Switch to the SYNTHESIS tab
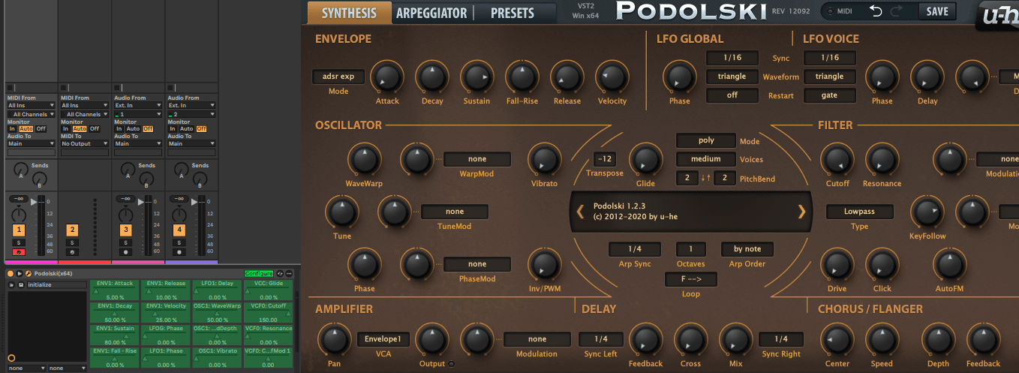This screenshot has width=1019, height=373. 349,12
